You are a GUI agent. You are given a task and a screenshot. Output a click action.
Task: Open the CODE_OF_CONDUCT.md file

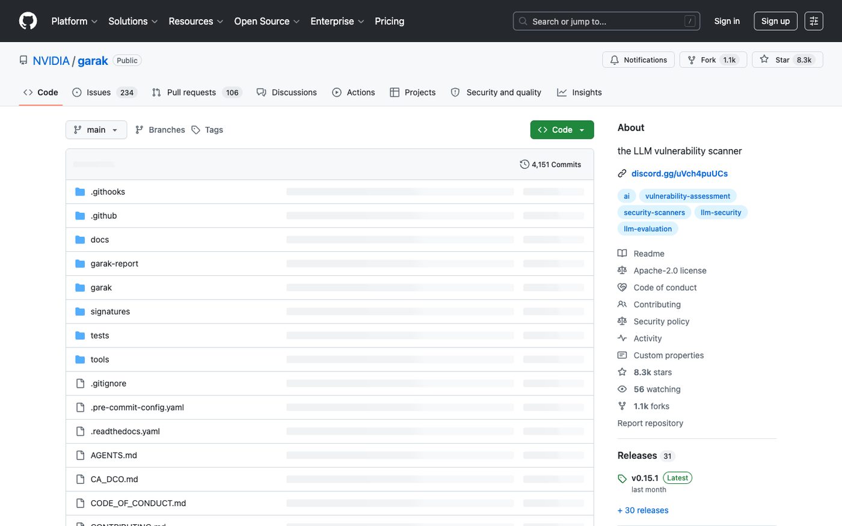(x=138, y=503)
